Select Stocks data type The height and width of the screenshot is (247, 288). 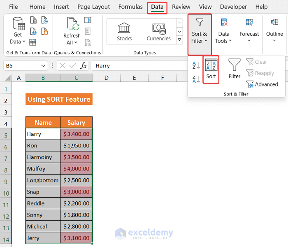click(x=124, y=32)
